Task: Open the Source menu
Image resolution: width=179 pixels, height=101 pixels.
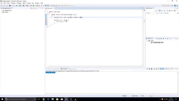Action: [8, 3]
